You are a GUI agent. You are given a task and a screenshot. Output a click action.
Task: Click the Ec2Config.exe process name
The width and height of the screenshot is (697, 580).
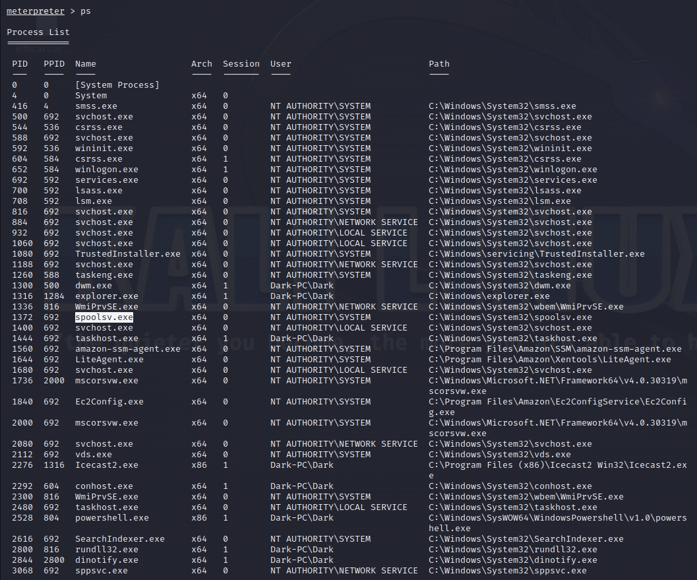109,402
